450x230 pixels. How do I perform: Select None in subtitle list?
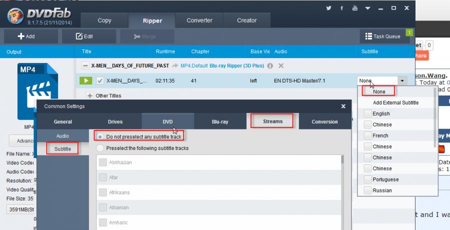point(379,91)
